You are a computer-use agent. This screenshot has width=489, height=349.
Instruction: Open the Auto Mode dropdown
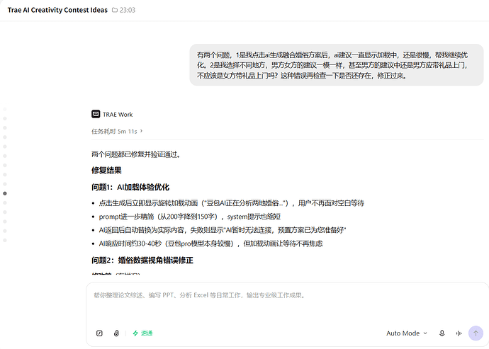pos(407,333)
